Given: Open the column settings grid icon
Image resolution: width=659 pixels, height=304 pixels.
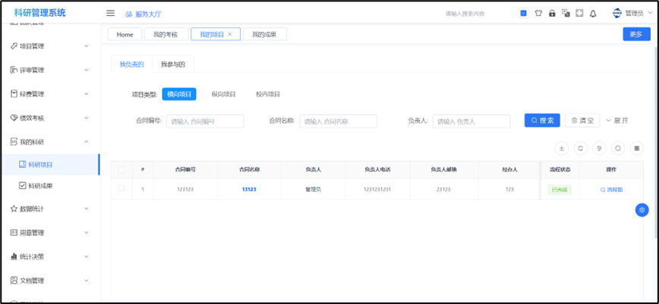Looking at the screenshot, I should [637, 148].
